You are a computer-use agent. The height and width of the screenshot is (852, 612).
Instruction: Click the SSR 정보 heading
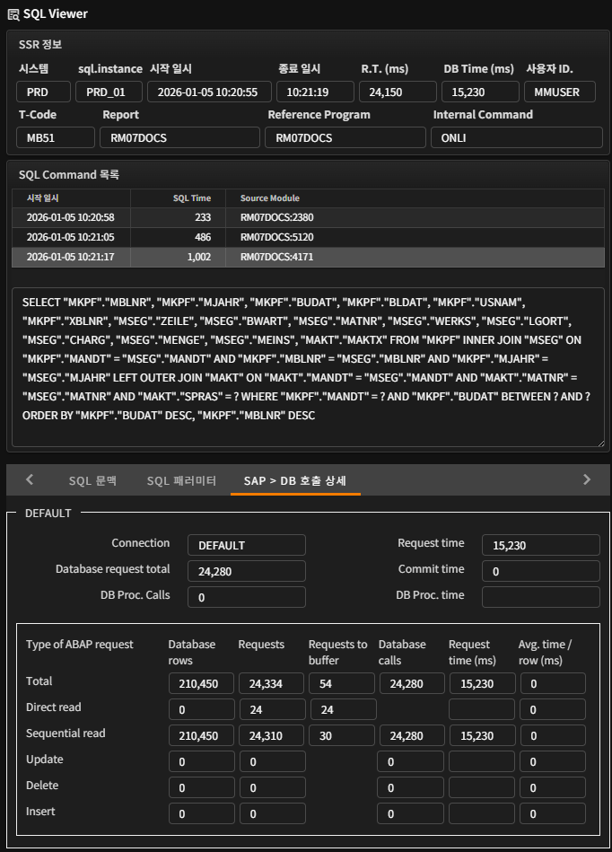(40, 45)
